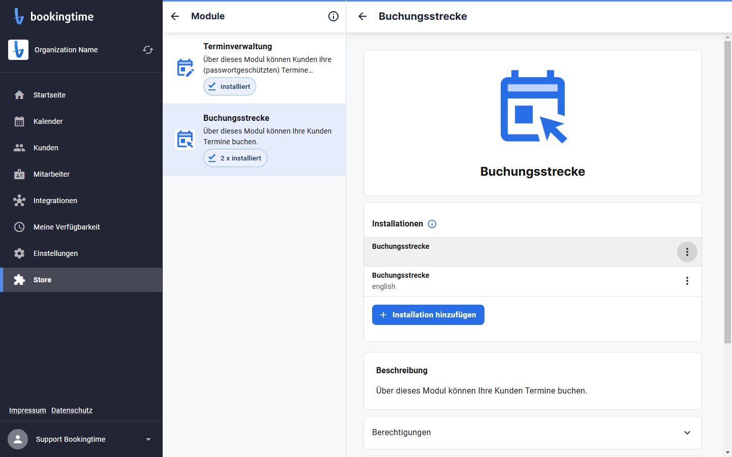Open the three-dot menu for the english installation
The width and height of the screenshot is (732, 457).
[x=687, y=281]
